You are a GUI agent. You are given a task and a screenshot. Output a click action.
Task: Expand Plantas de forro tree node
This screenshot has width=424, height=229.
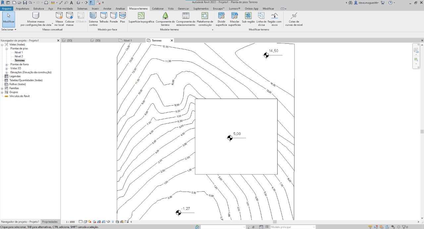pyautogui.click(x=6, y=65)
